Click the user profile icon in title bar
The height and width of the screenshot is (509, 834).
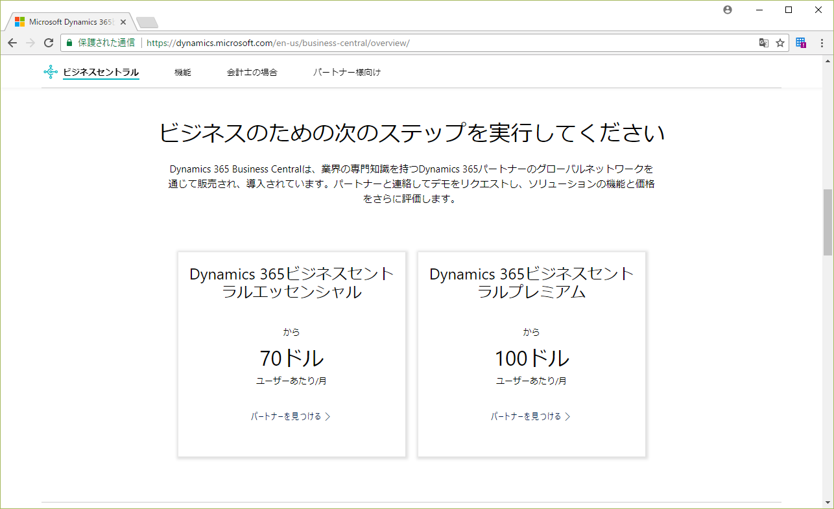[x=727, y=10]
